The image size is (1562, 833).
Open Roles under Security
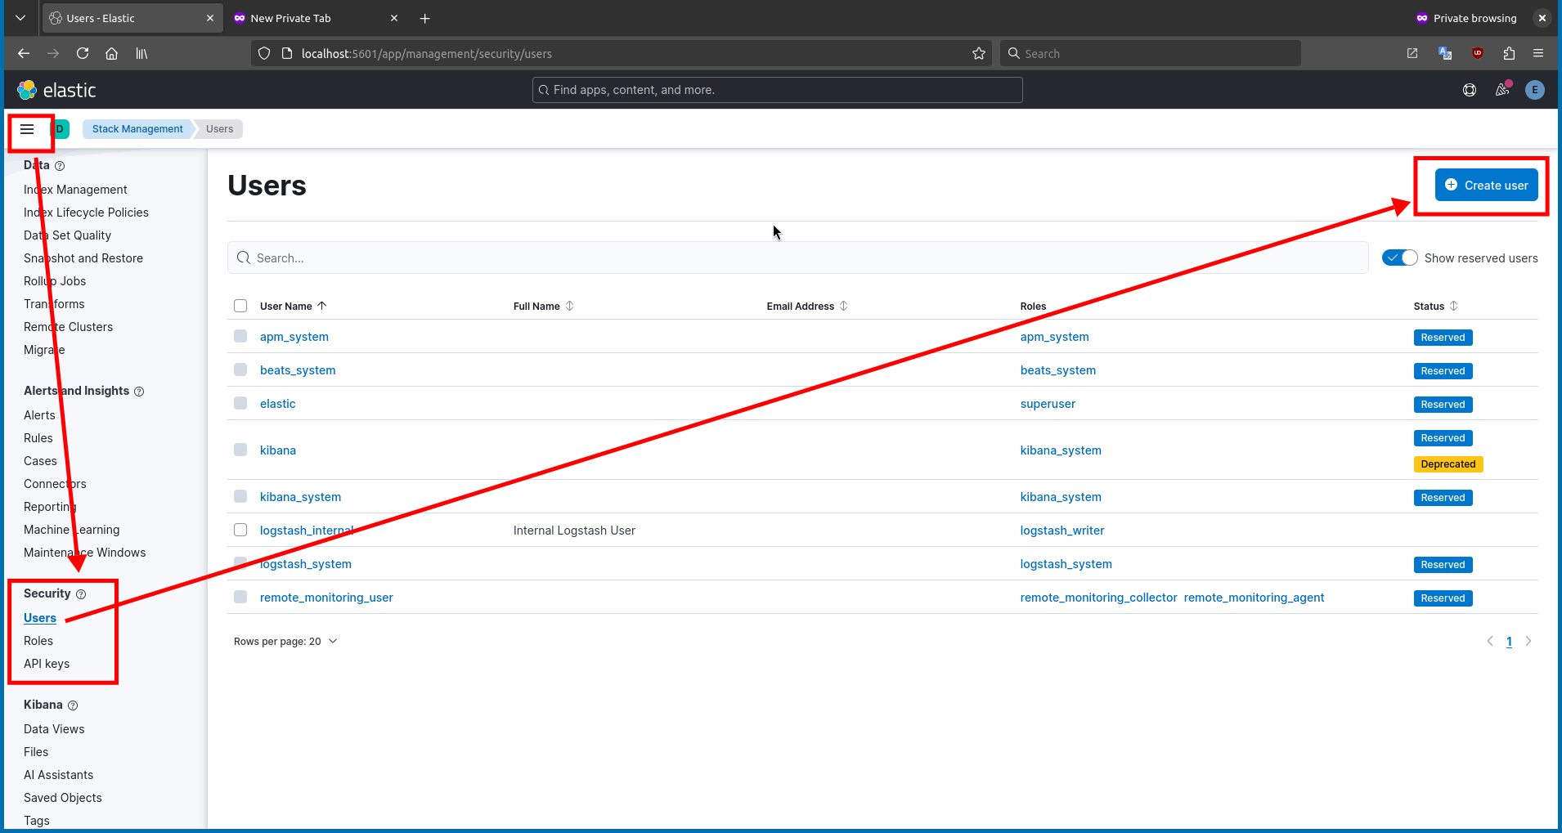[x=38, y=641]
